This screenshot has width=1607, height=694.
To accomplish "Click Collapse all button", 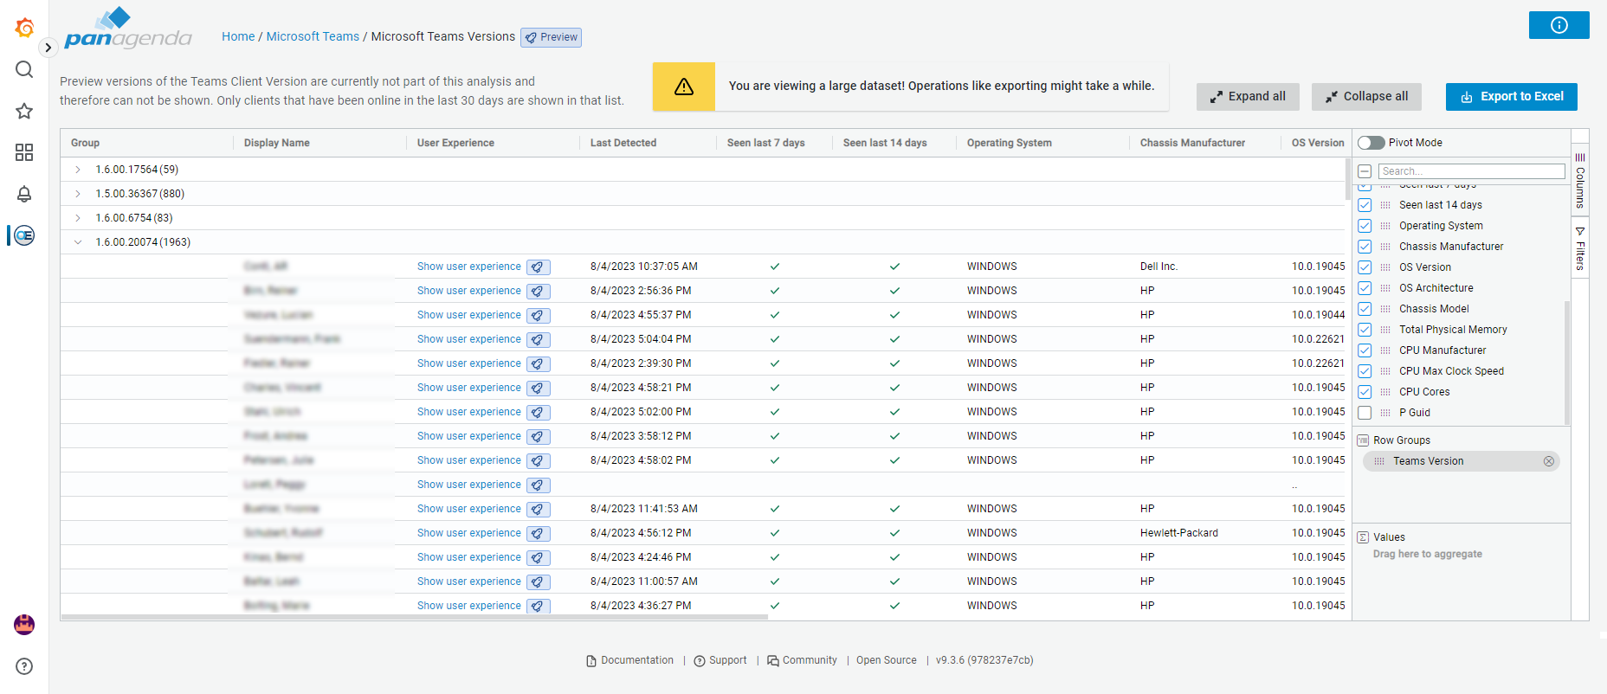I will click(1366, 97).
